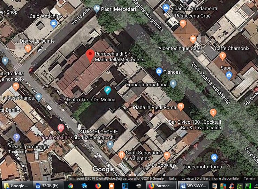The image size is (258, 189).
Task: Click the pinned Firefox icon next to PowerShell
Action: (x=98, y=186)
